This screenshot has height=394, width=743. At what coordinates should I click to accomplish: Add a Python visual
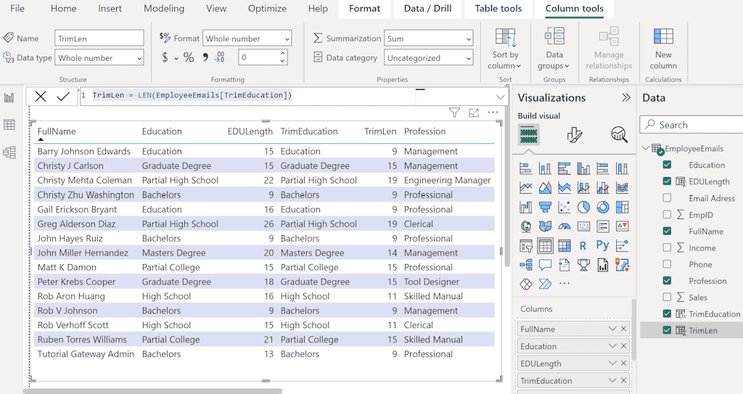[x=603, y=245]
